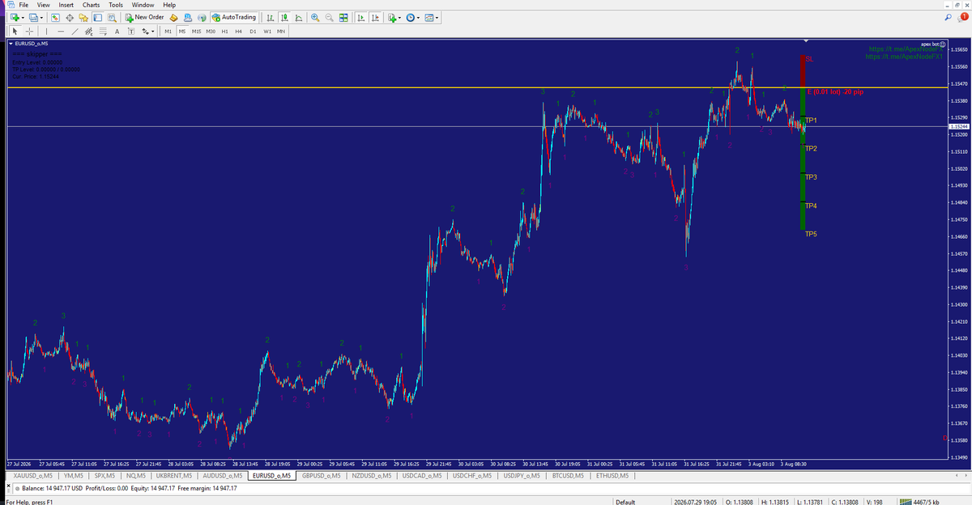This screenshot has width=972, height=505.
Task: Toggle Navigator panel
Action: pos(83,17)
